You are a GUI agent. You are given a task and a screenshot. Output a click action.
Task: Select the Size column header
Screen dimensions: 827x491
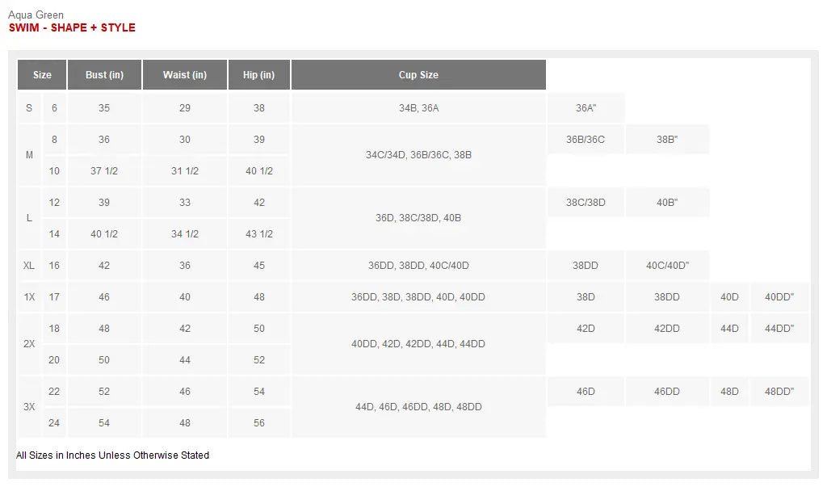[42, 75]
